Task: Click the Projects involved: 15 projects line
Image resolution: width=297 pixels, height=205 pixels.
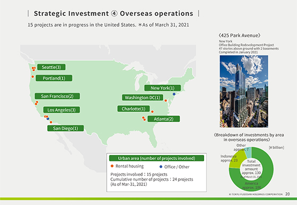Action: point(139,174)
